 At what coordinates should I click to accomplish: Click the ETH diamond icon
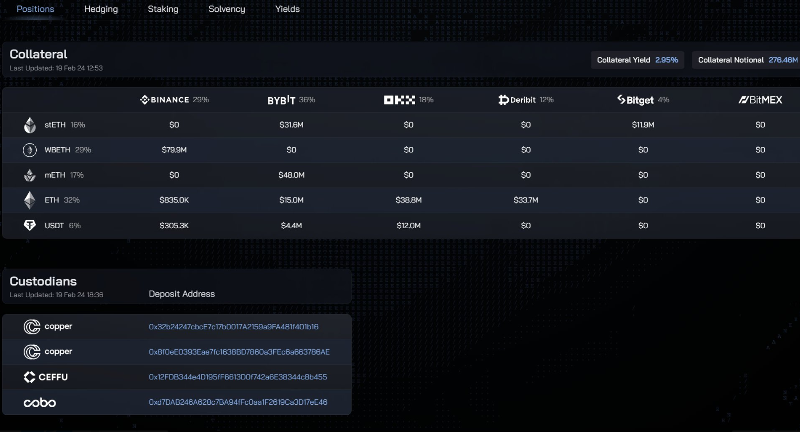pos(30,200)
